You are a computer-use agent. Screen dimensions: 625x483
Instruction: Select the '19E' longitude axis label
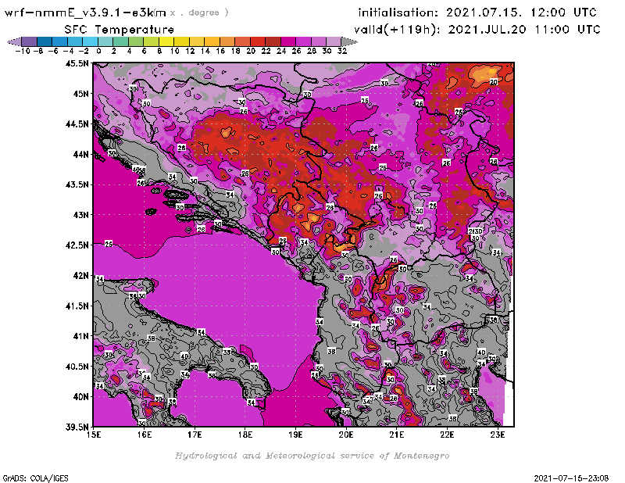295,435
